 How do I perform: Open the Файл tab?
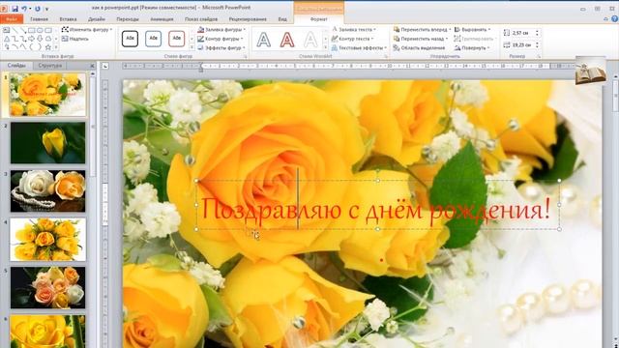pyautogui.click(x=12, y=19)
